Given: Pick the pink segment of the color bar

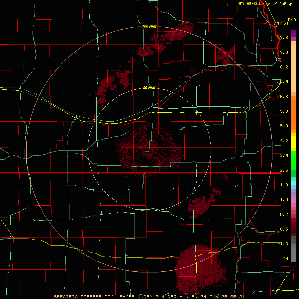Looking at the screenshot, I should pos(293,201).
